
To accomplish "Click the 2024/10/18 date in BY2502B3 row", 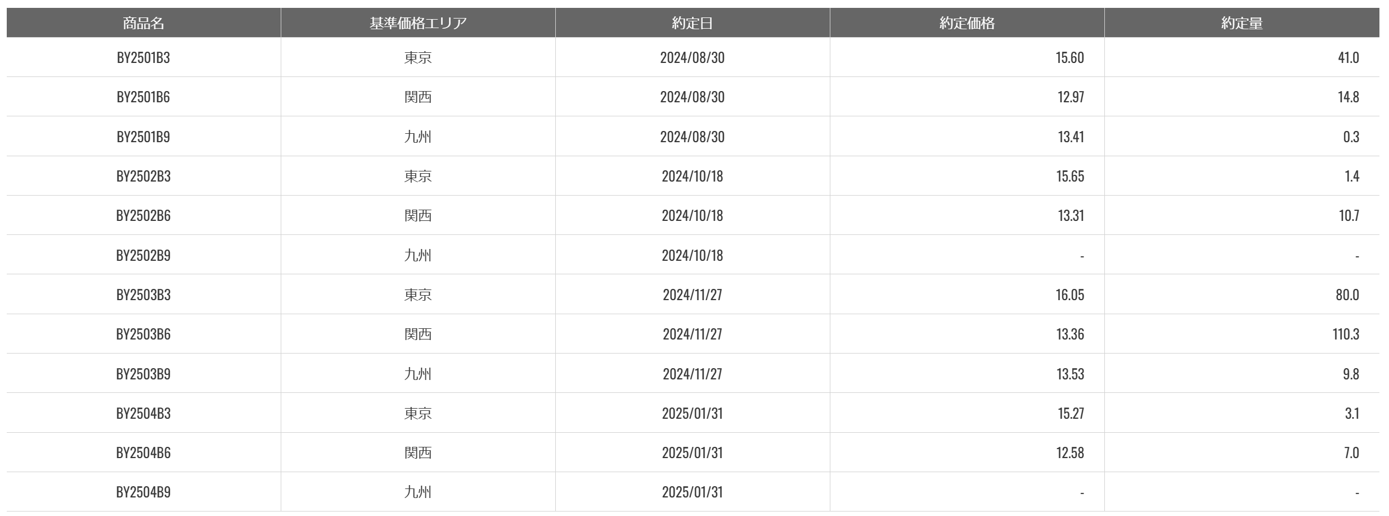I will pos(693,176).
